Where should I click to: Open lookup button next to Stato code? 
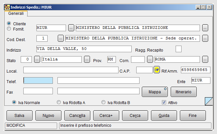(37, 59)
